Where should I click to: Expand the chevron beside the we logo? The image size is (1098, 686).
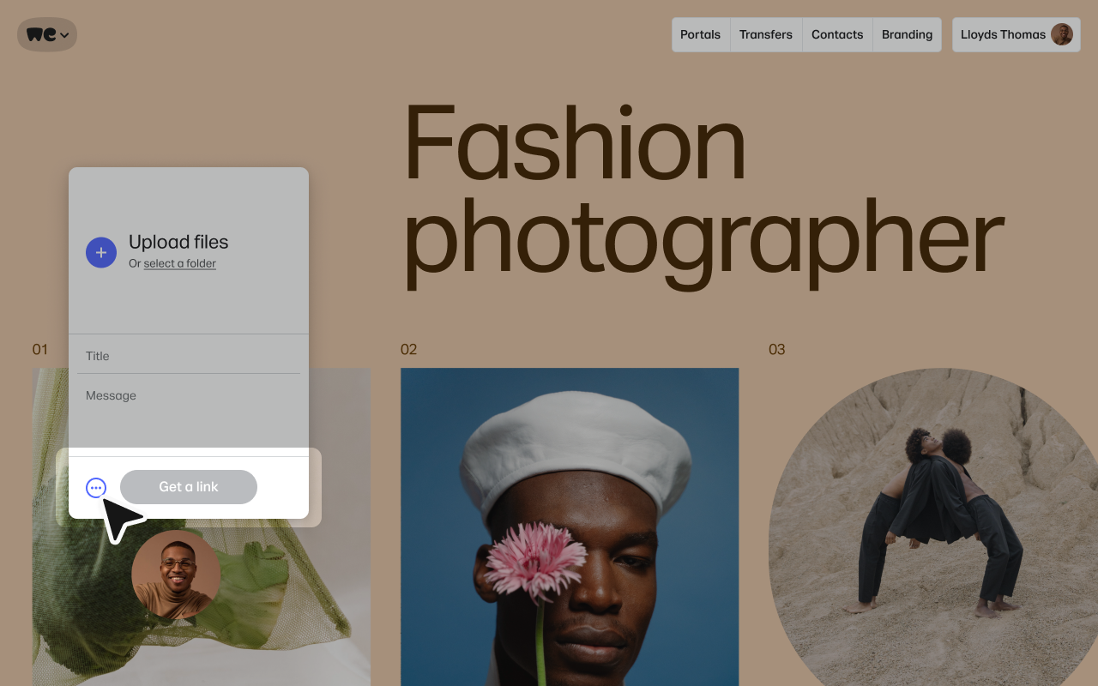pos(65,35)
